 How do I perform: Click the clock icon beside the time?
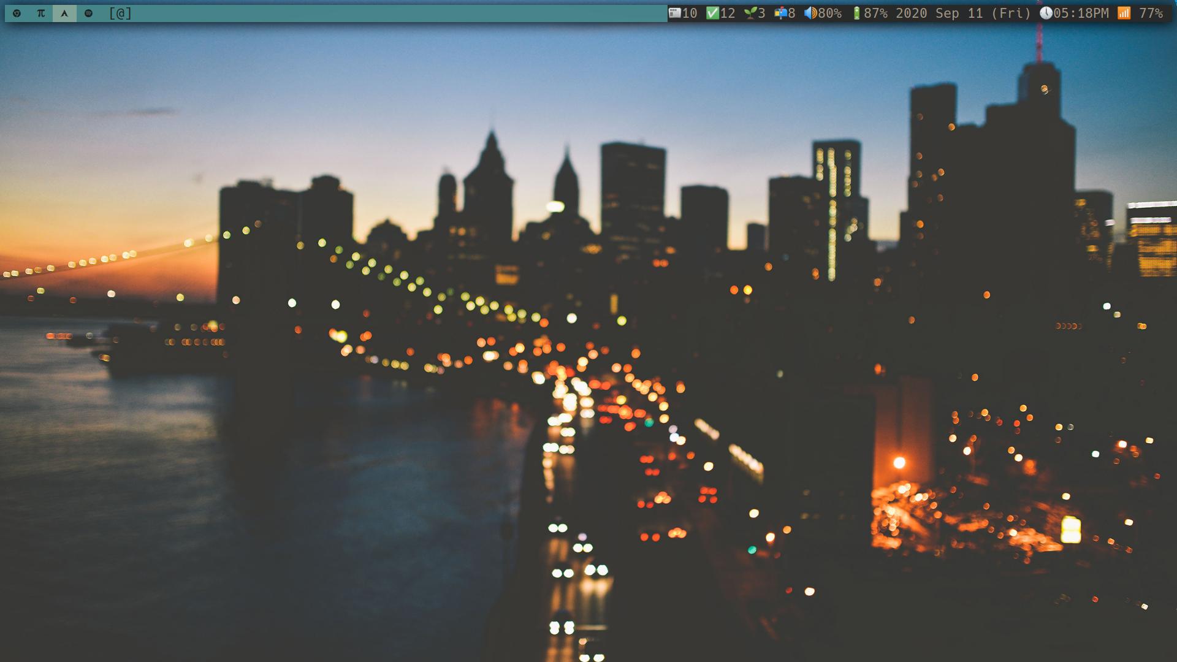point(1046,13)
